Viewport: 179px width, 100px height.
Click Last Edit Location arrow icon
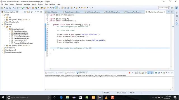point(82,8)
